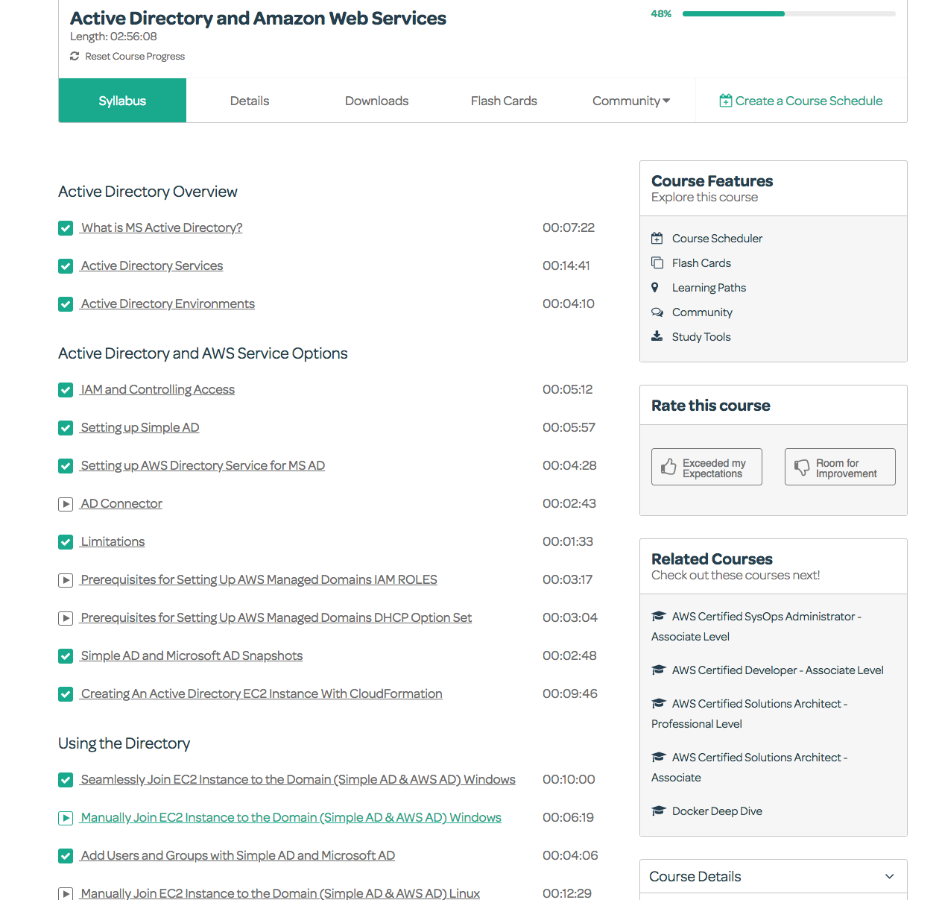
Task: Switch to the Syllabus tab
Action: coord(122,101)
